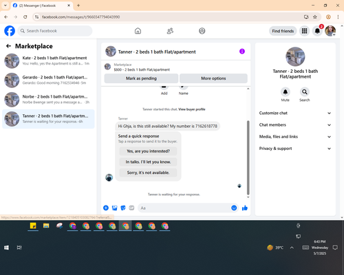Image resolution: width=344 pixels, height=275 pixels.
Task: Click More options button
Action: 213,78
